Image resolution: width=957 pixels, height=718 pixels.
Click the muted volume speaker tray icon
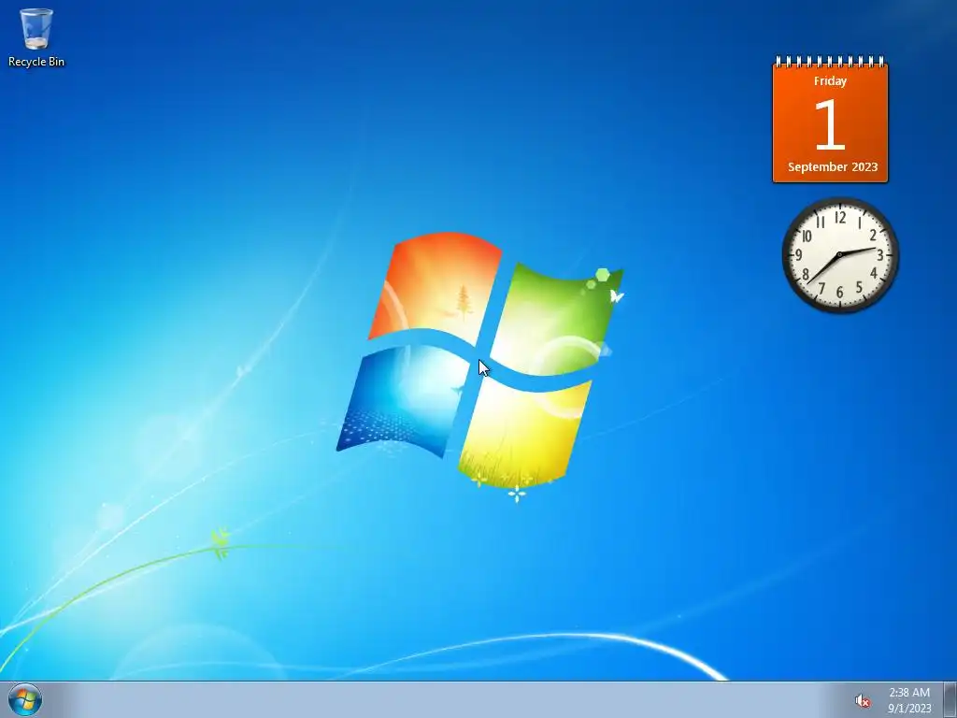862,701
